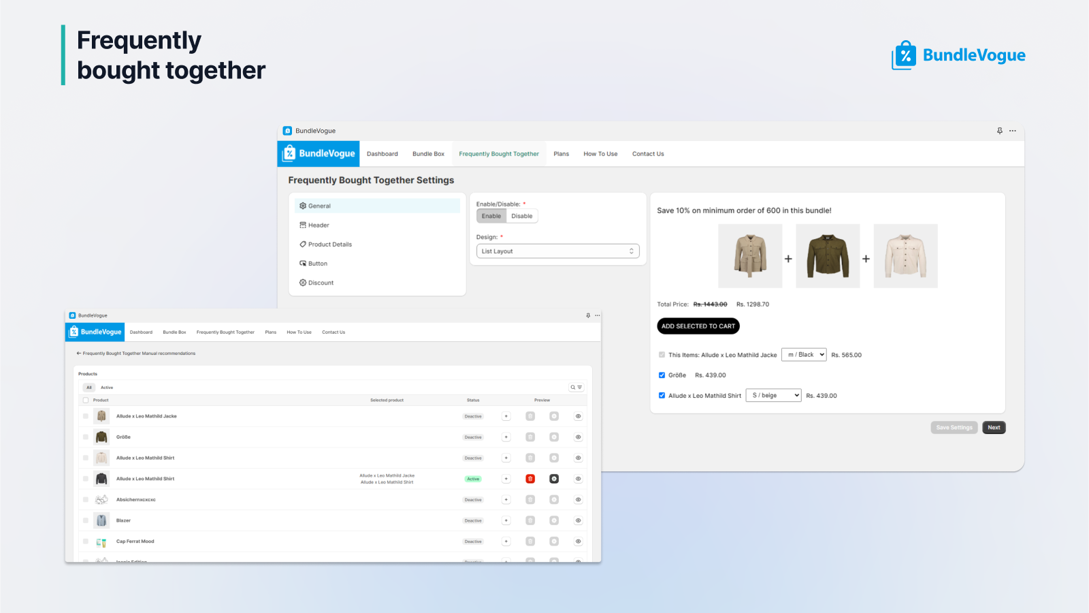Viewport: 1089px width, 613px height.
Task: Click the cream jacket image in the bundle preview
Action: coord(905,256)
